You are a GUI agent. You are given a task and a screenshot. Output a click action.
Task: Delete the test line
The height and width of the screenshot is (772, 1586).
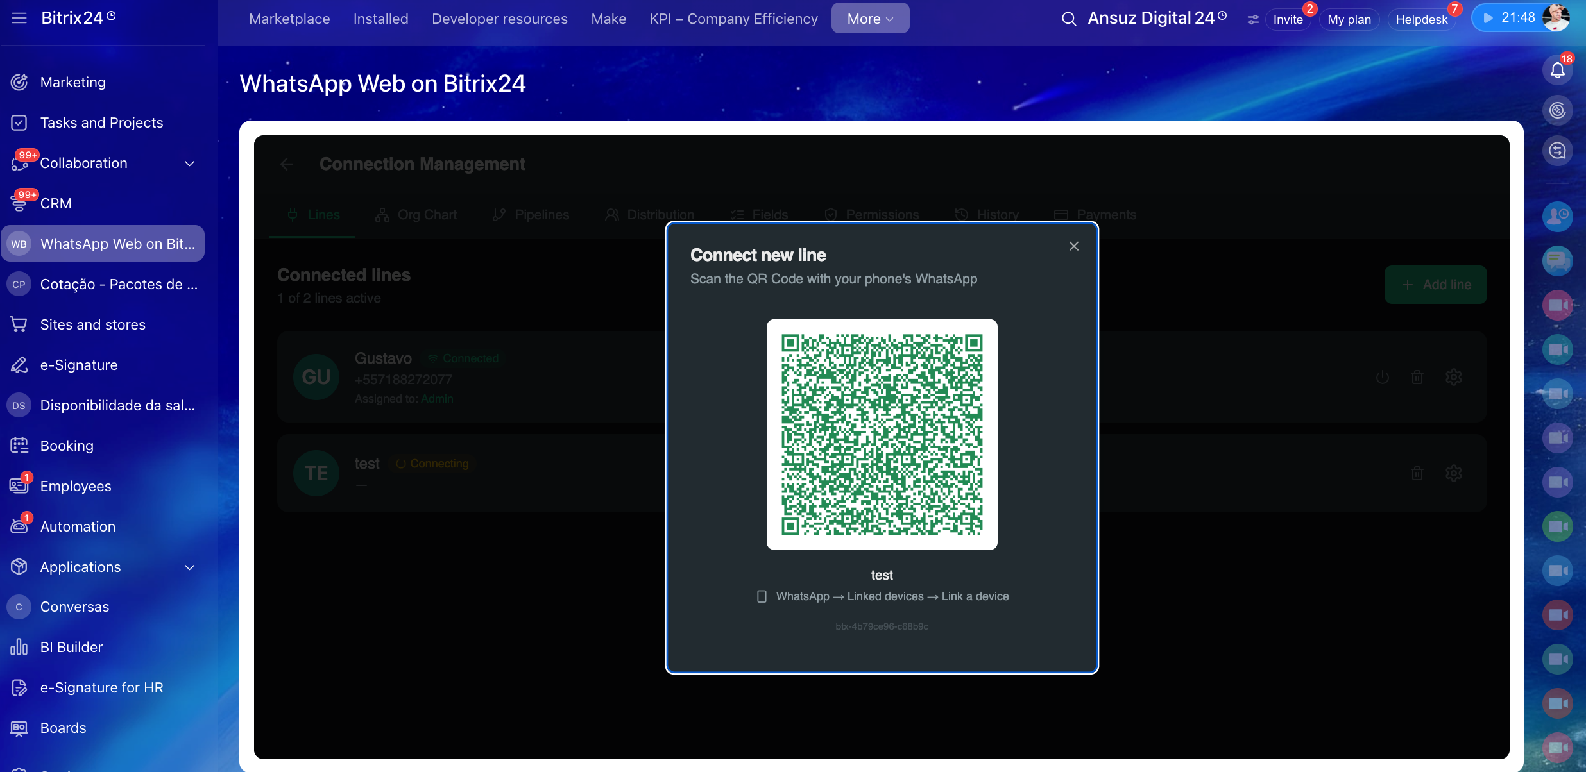(x=1417, y=473)
